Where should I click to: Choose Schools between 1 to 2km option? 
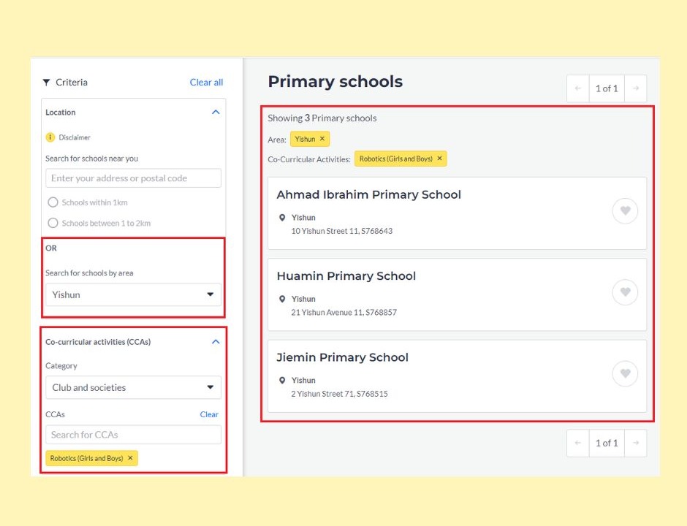pyautogui.click(x=52, y=223)
